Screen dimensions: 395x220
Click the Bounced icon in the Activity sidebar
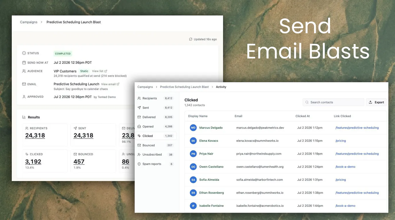click(x=139, y=145)
